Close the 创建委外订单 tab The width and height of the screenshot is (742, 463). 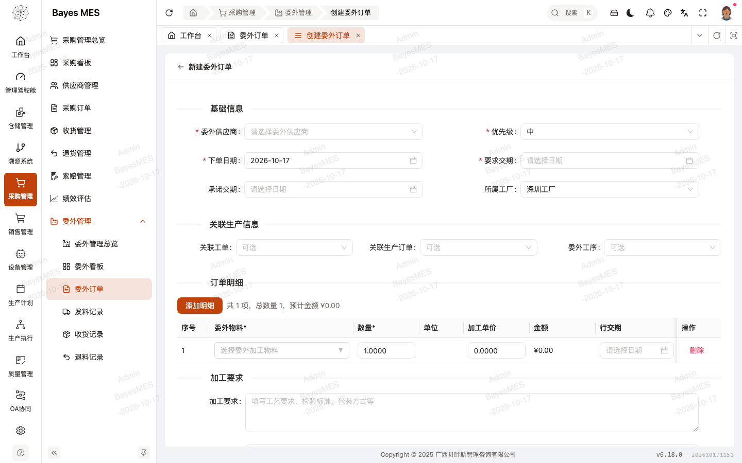[358, 35]
